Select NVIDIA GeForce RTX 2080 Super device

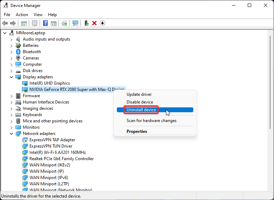(73, 90)
